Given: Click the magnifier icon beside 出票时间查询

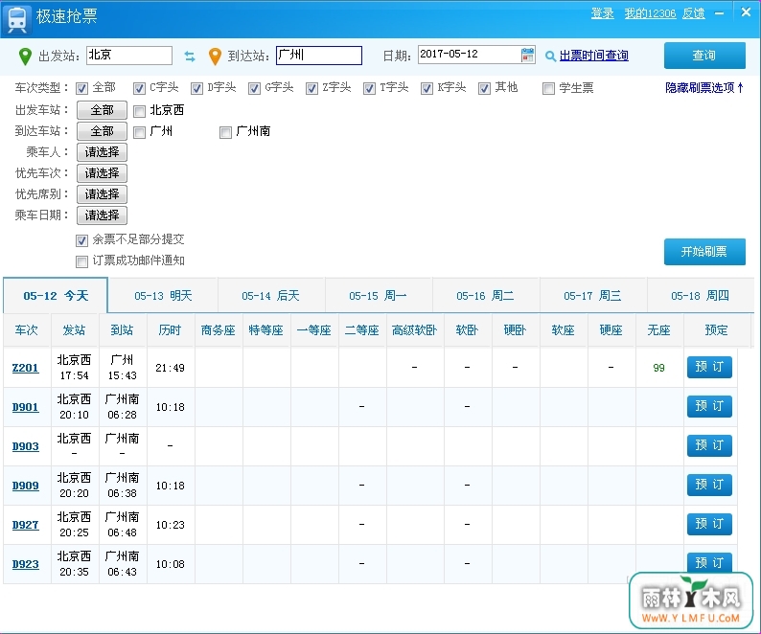Looking at the screenshot, I should (550, 57).
